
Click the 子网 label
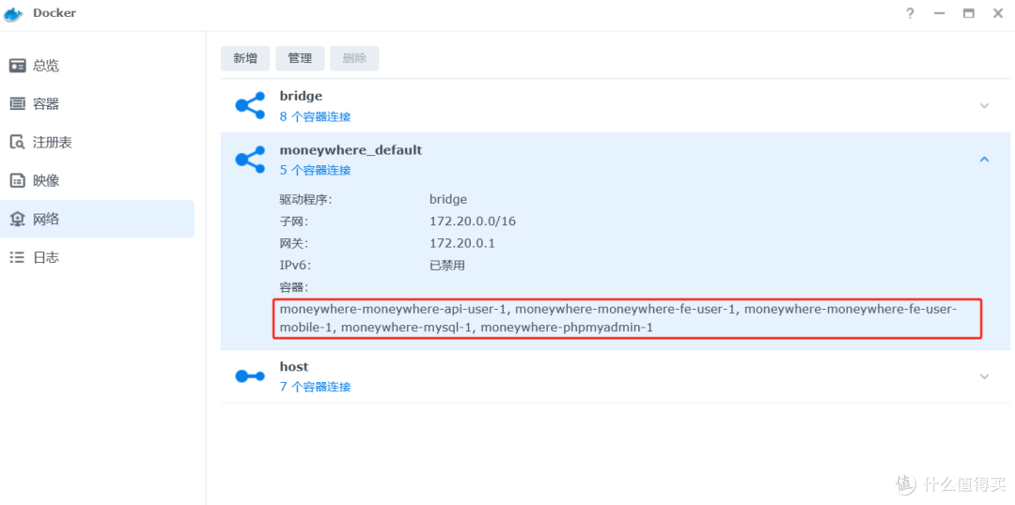point(294,222)
